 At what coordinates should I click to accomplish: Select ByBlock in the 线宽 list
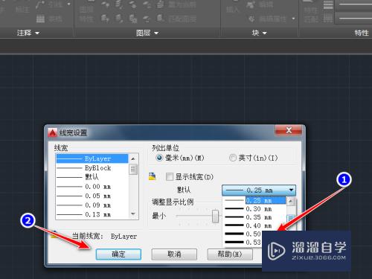pyautogui.click(x=92, y=168)
